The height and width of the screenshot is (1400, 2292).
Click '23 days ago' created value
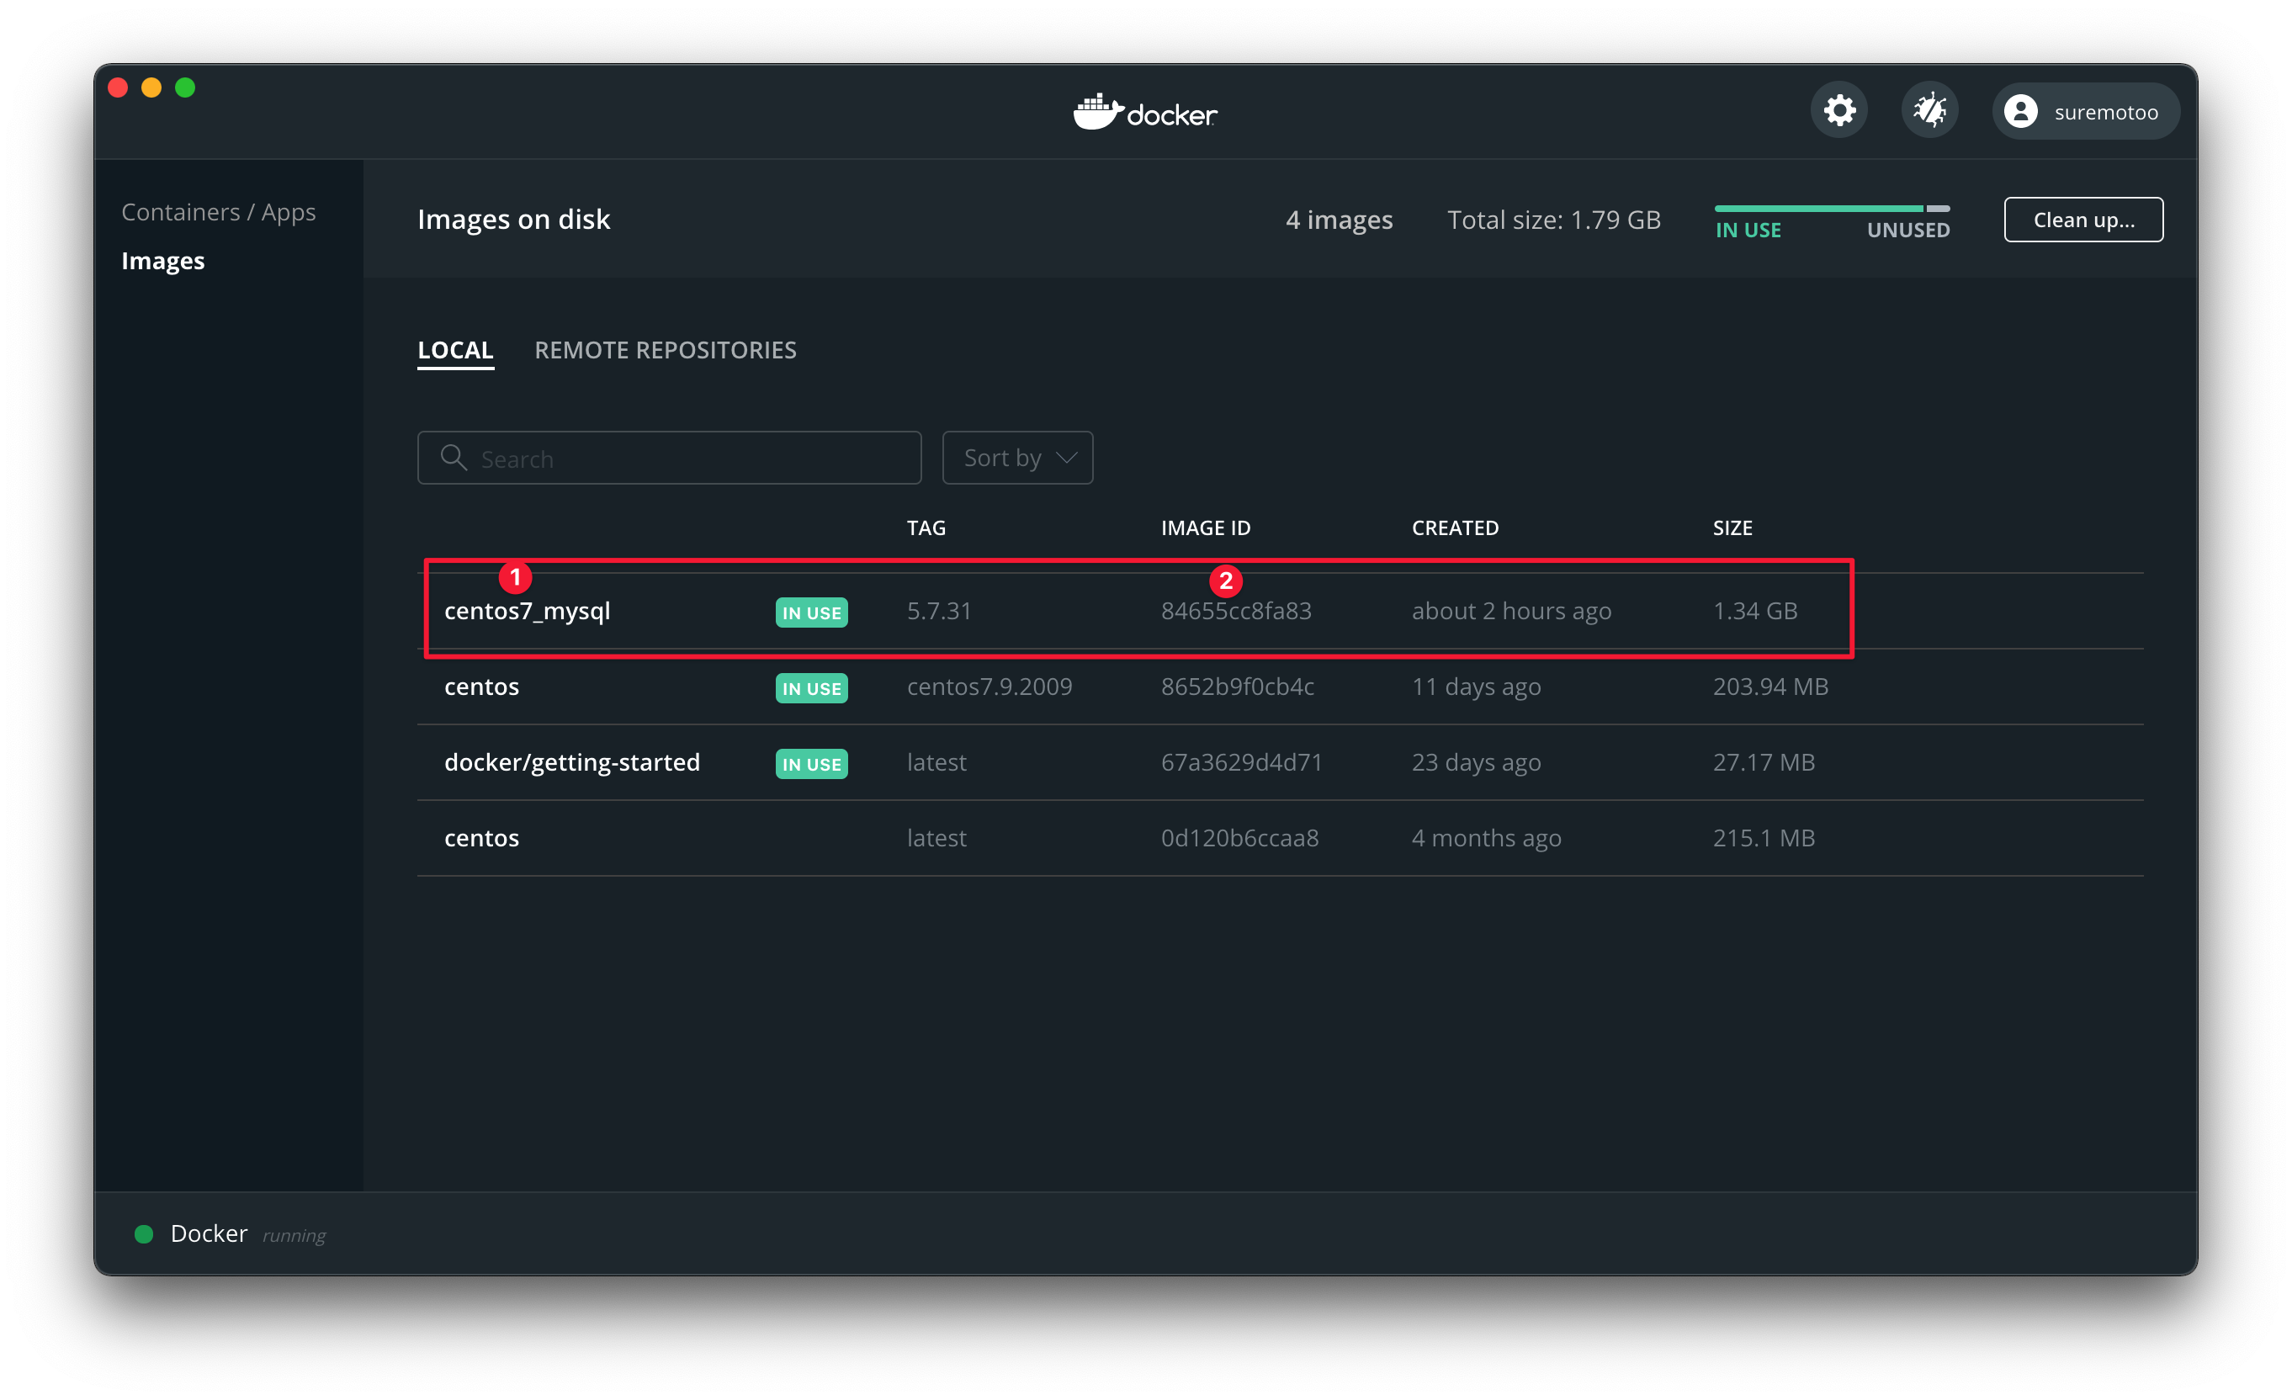[x=1476, y=763]
